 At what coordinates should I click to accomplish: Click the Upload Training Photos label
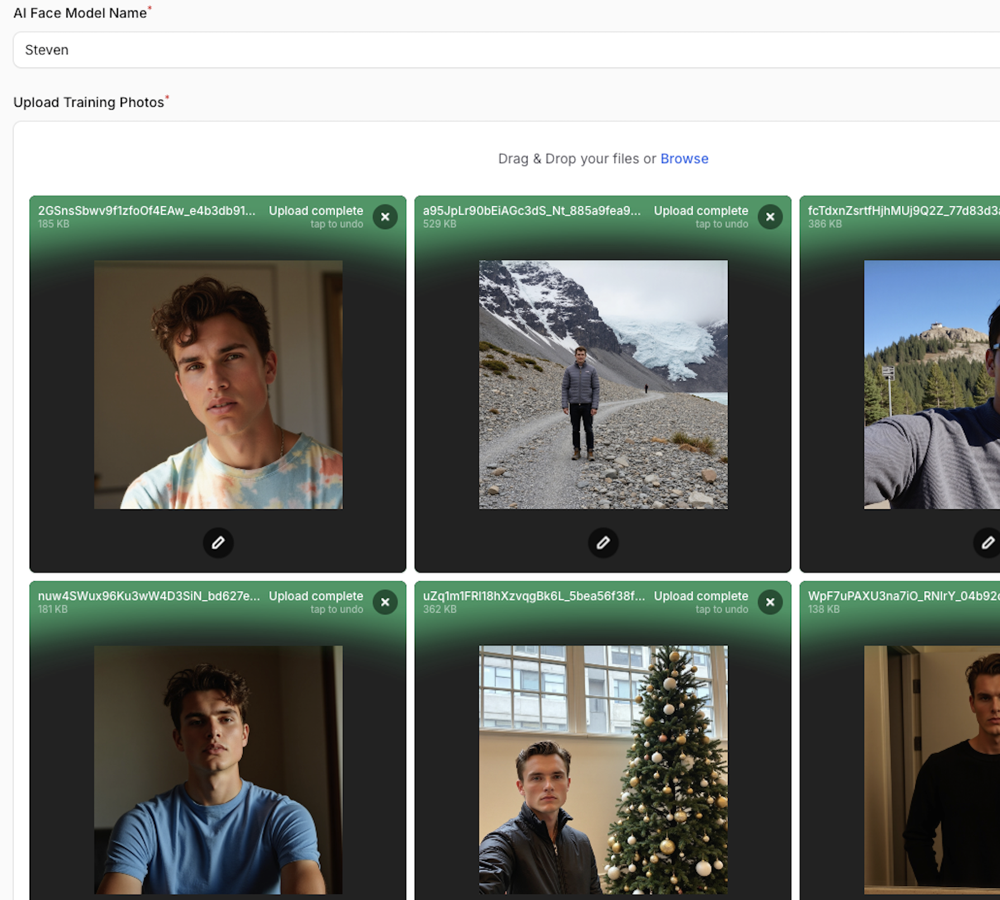point(89,102)
